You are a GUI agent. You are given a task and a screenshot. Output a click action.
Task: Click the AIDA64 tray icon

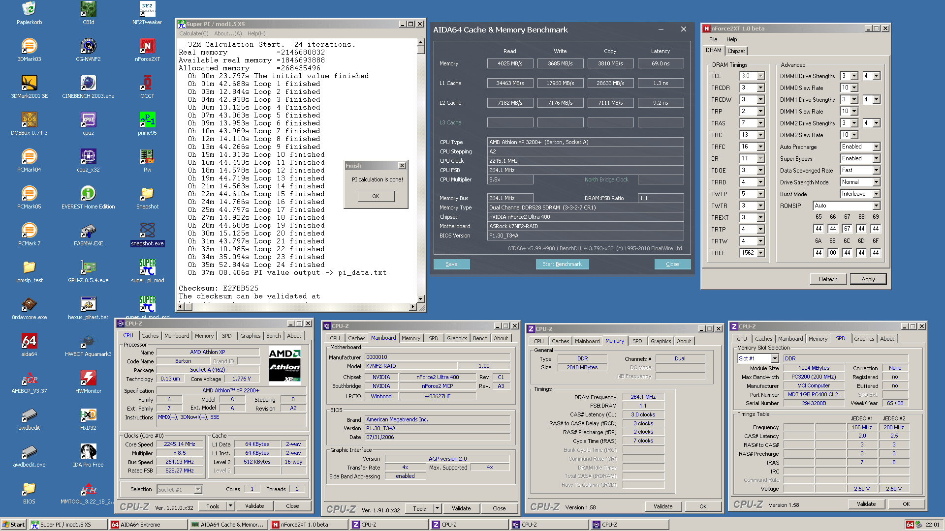click(910, 525)
